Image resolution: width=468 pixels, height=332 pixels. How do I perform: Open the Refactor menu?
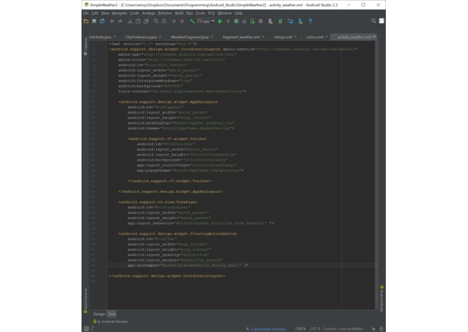[x=165, y=13]
